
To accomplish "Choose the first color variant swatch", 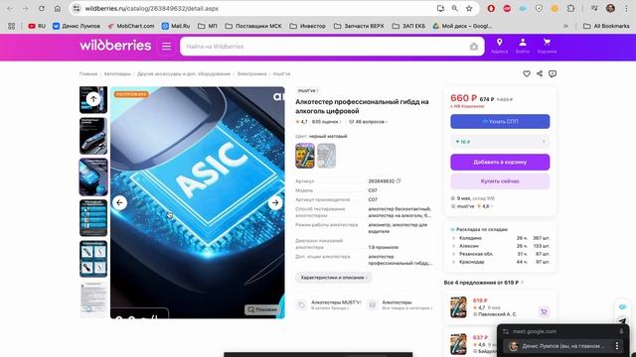I will coord(305,156).
